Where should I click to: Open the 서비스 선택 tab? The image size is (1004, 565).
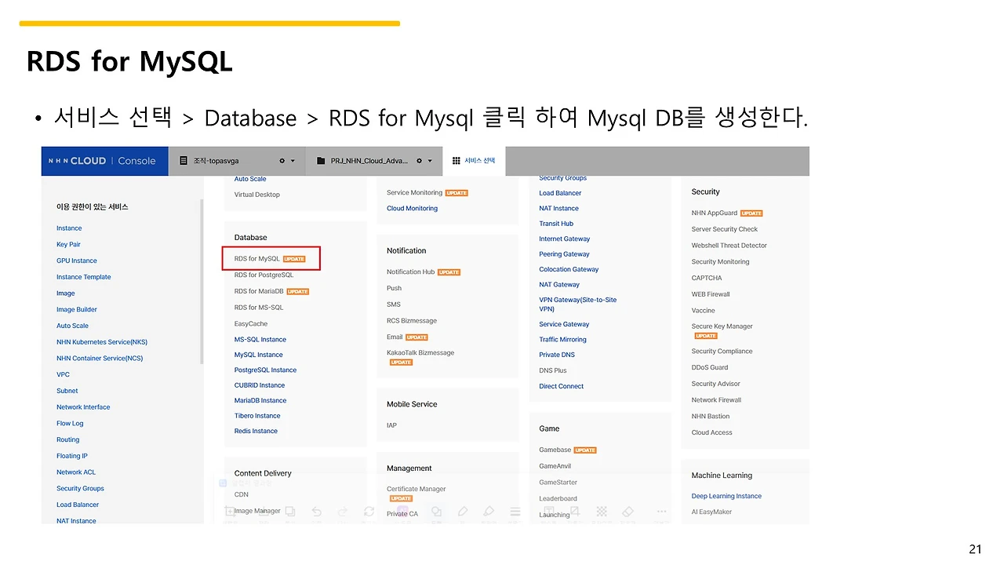[x=474, y=161]
